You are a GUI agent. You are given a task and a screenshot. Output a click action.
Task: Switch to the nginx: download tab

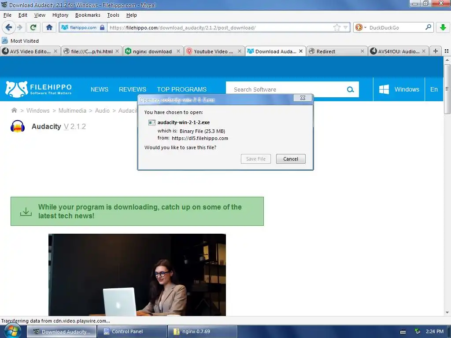tap(152, 51)
